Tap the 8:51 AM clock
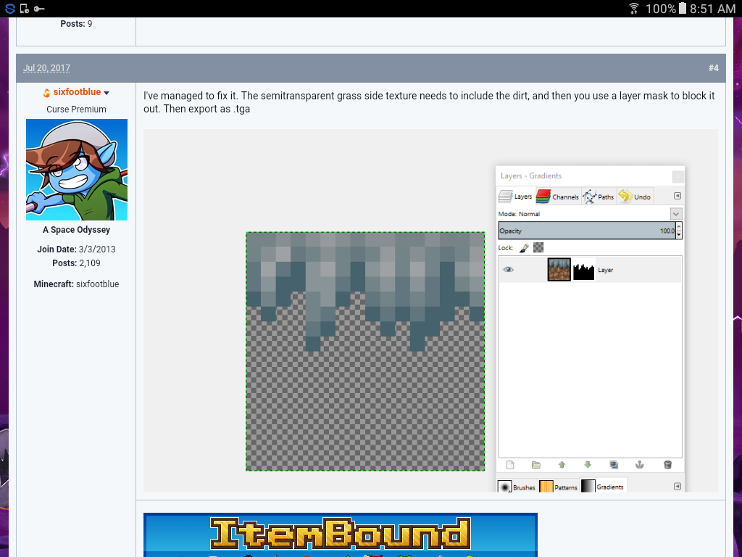742x557 pixels. coord(713,9)
